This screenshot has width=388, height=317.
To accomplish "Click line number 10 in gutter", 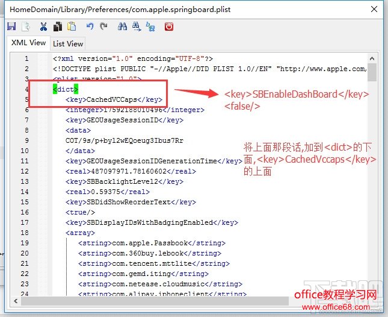I will (25, 151).
